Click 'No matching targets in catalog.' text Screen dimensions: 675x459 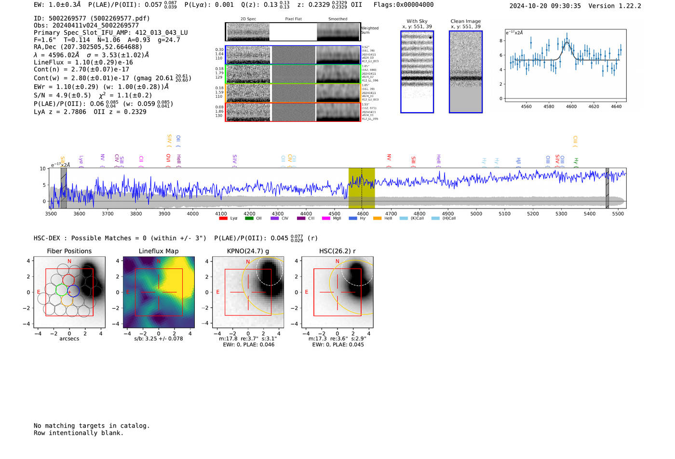pos(92,426)
